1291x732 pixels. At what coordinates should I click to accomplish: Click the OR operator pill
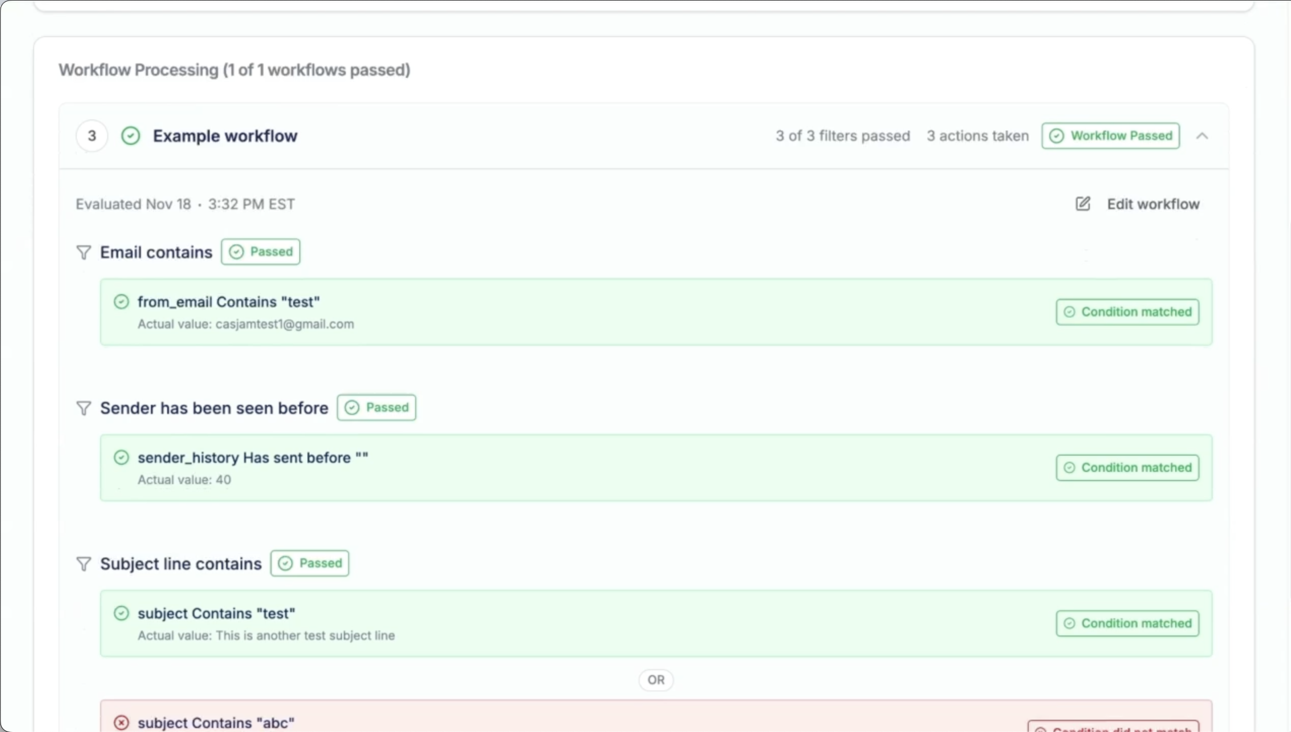(655, 680)
